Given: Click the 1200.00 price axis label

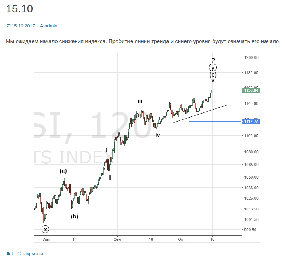Looking at the screenshot, I should (251, 57).
